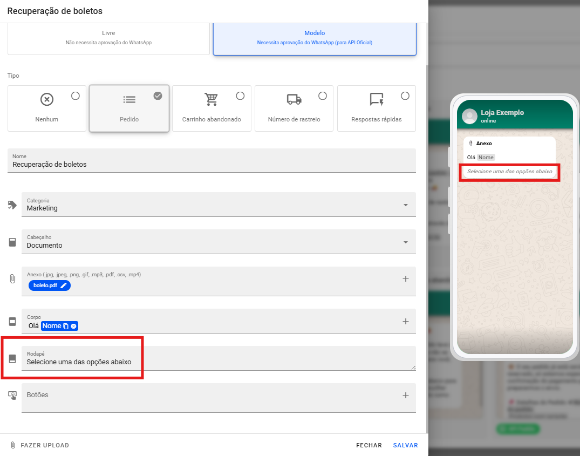Click the plus icon in the Corpo field
The height and width of the screenshot is (456, 580).
[x=406, y=321]
